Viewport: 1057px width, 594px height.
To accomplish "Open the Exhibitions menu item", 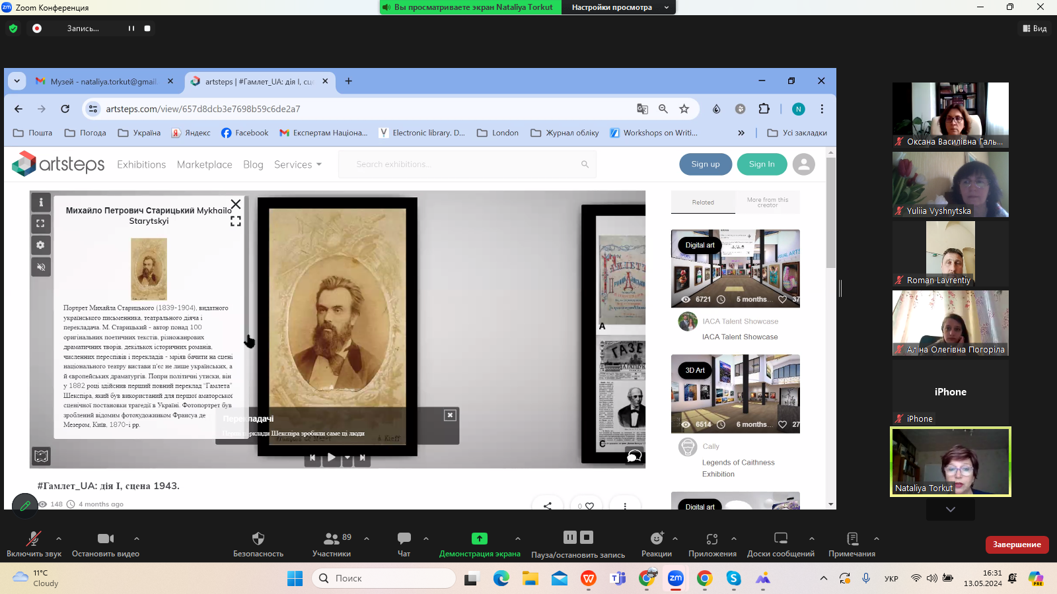I will coord(141,164).
